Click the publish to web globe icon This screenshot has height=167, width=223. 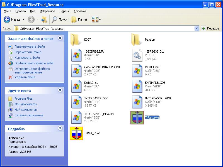coord(11,63)
